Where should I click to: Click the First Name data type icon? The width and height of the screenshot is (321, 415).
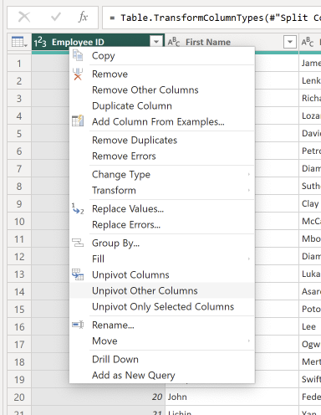[174, 42]
